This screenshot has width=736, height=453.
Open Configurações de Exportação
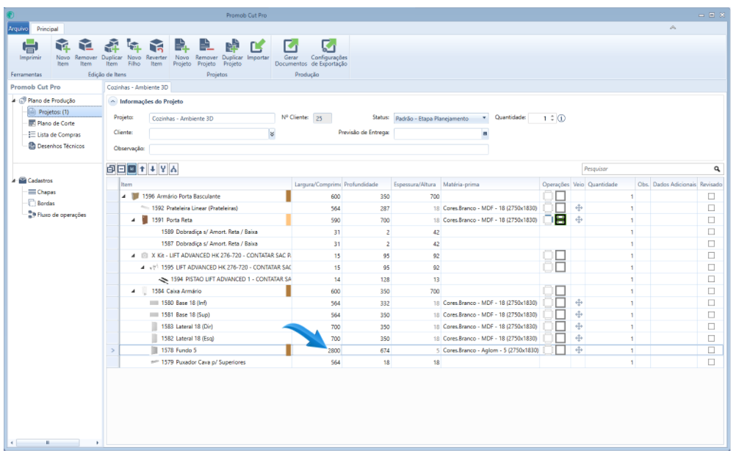pyautogui.click(x=329, y=47)
